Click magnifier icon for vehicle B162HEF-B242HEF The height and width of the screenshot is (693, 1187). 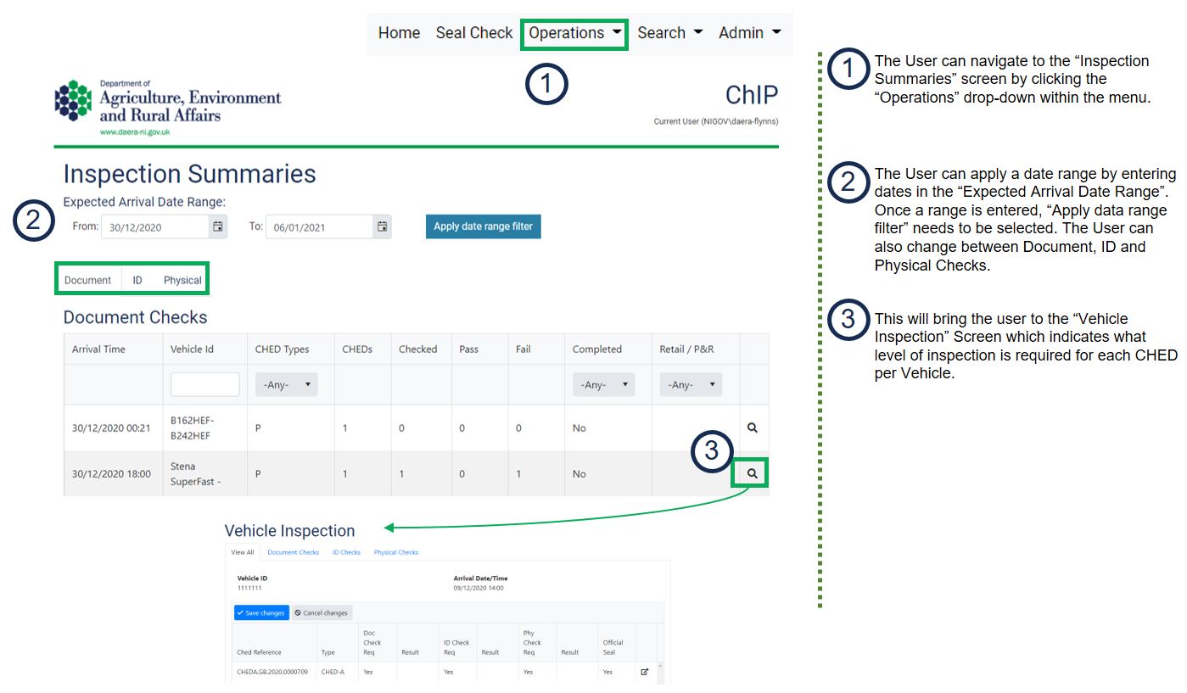pos(752,428)
